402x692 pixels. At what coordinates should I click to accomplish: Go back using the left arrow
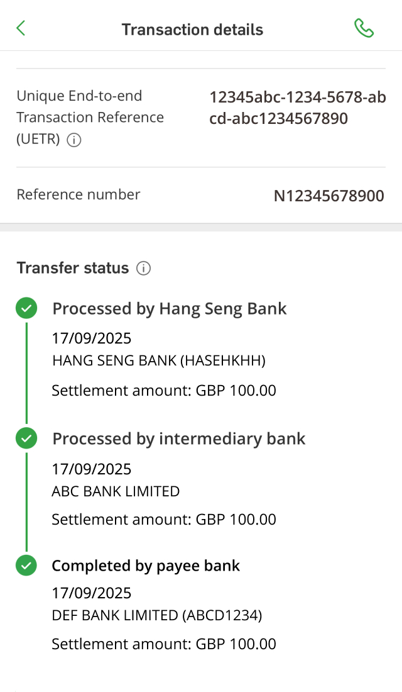click(x=21, y=28)
